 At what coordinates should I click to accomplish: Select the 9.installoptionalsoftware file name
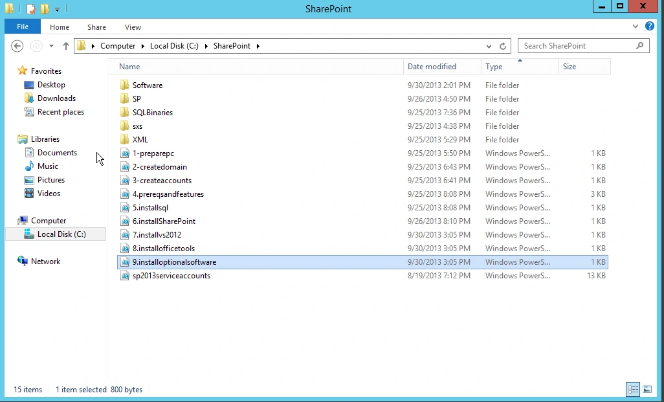click(x=175, y=262)
